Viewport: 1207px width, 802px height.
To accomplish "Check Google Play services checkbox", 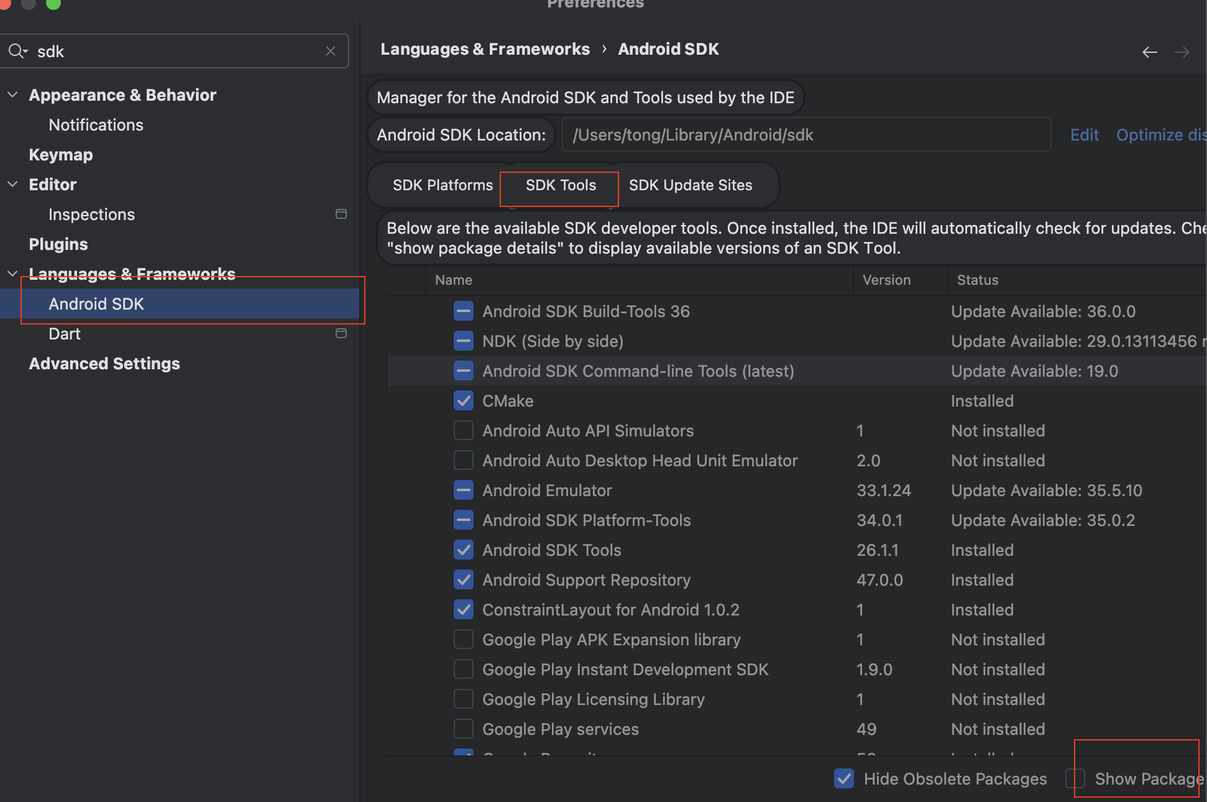I will 464,729.
